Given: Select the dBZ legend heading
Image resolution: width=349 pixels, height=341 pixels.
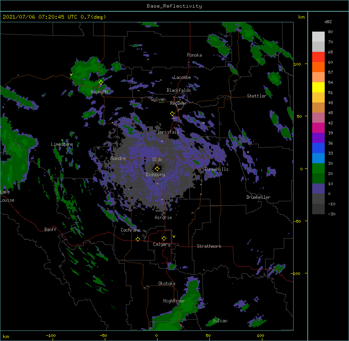Looking at the screenshot, I should [328, 21].
